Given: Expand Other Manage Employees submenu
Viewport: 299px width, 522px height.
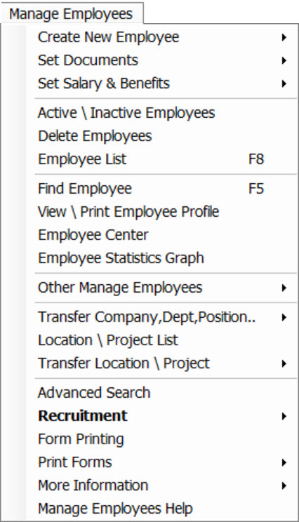Looking at the screenshot, I should coord(162,288).
